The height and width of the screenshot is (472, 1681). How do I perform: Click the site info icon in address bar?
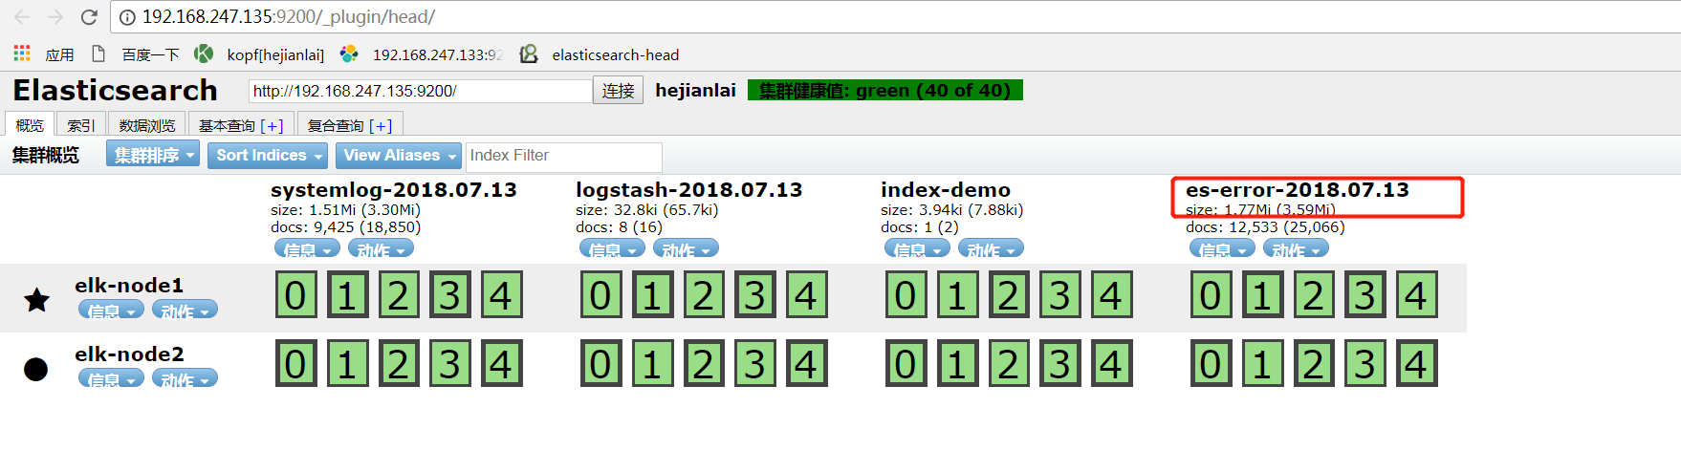coord(127,17)
